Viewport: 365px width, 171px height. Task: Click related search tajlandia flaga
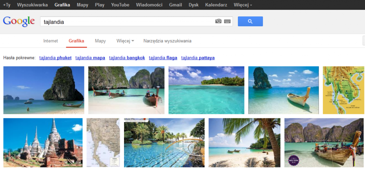[x=163, y=58]
